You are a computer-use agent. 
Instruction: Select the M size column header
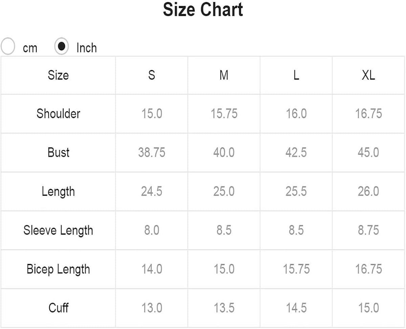[x=224, y=75]
